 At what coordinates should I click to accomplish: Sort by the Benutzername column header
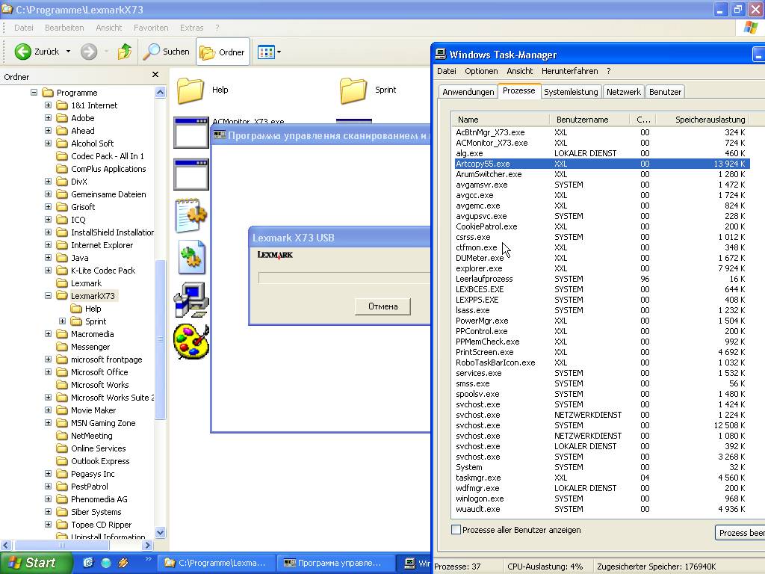591,119
